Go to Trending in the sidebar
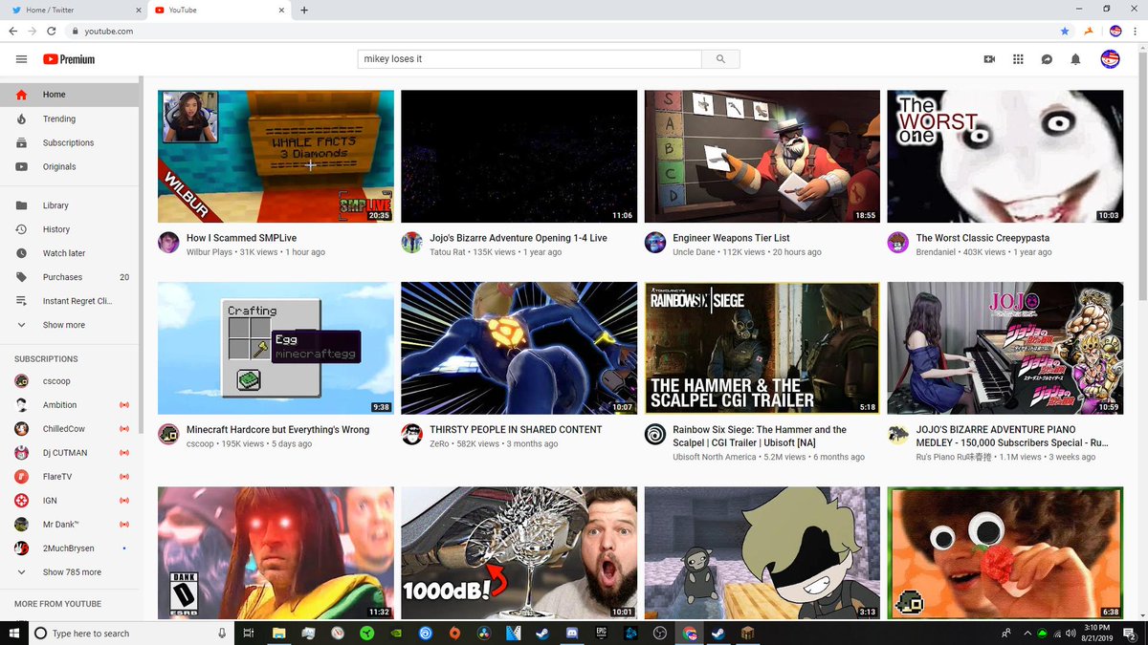 click(x=69, y=118)
